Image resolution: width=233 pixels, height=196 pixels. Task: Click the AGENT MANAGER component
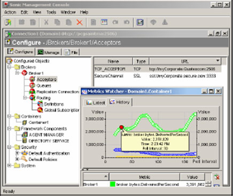pos(46,135)
